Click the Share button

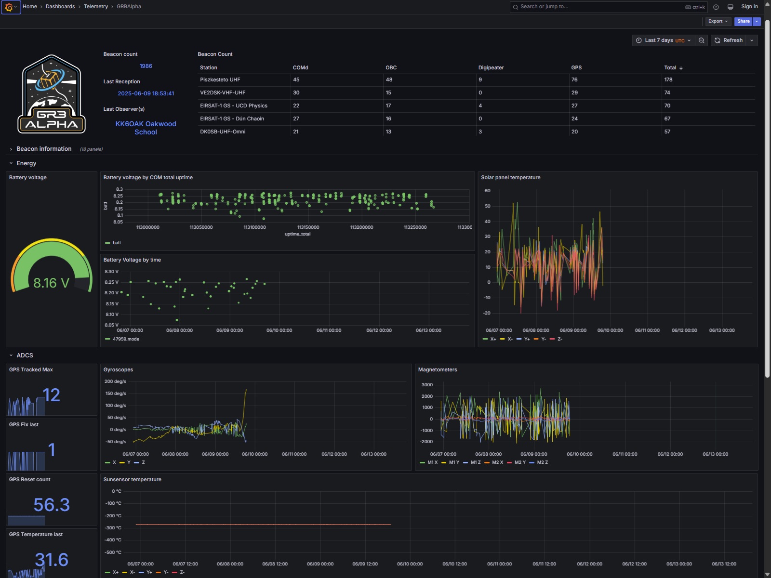point(743,21)
